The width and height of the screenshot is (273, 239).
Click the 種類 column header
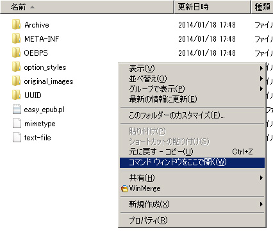[x=262, y=7]
